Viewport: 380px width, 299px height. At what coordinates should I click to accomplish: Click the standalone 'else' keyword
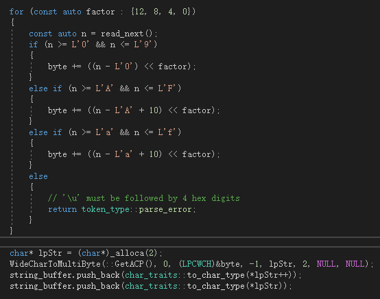(x=38, y=176)
